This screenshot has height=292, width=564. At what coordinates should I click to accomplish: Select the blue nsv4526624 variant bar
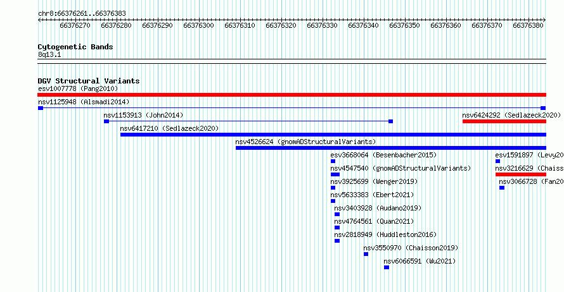click(x=391, y=148)
